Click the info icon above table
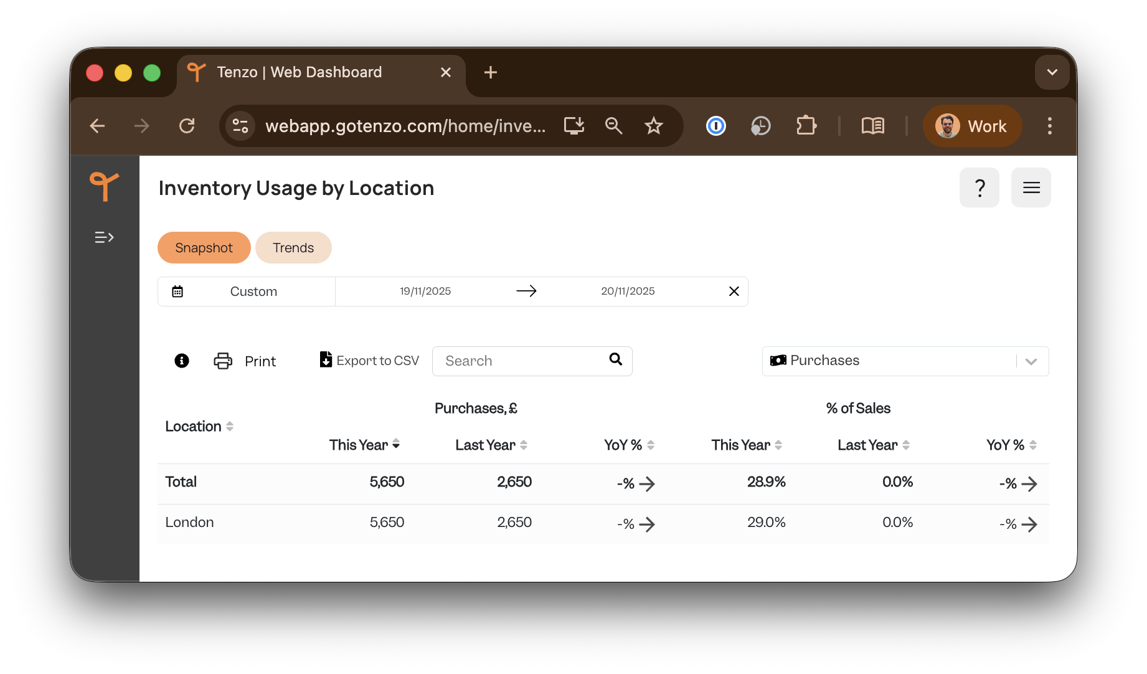The width and height of the screenshot is (1147, 674). [182, 361]
